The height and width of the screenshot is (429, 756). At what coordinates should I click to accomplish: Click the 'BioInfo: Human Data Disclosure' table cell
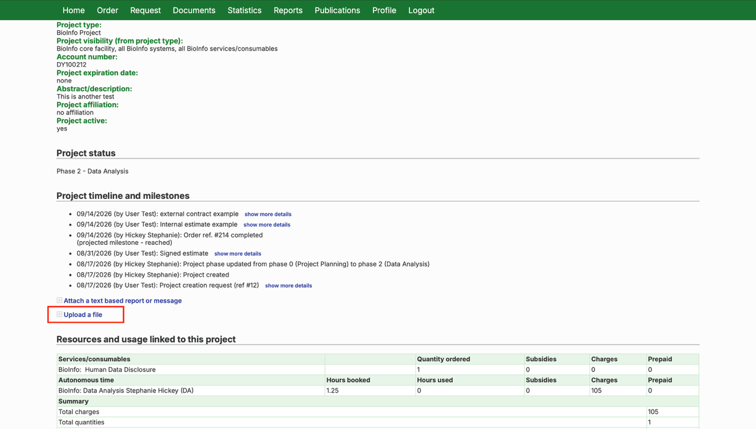tap(191, 369)
